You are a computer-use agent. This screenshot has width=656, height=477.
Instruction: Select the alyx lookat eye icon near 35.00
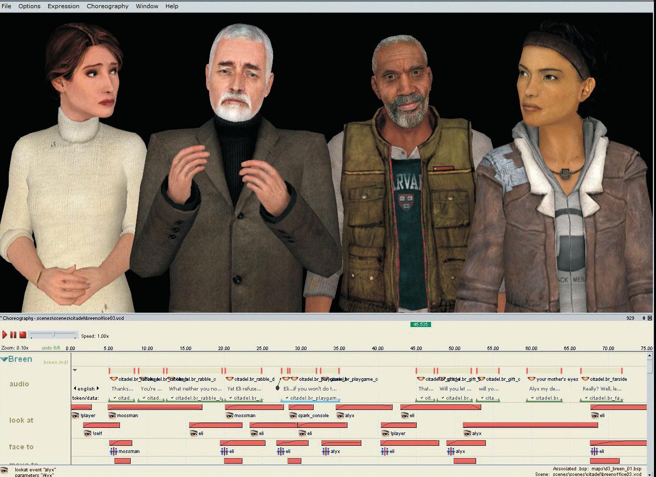(340, 415)
